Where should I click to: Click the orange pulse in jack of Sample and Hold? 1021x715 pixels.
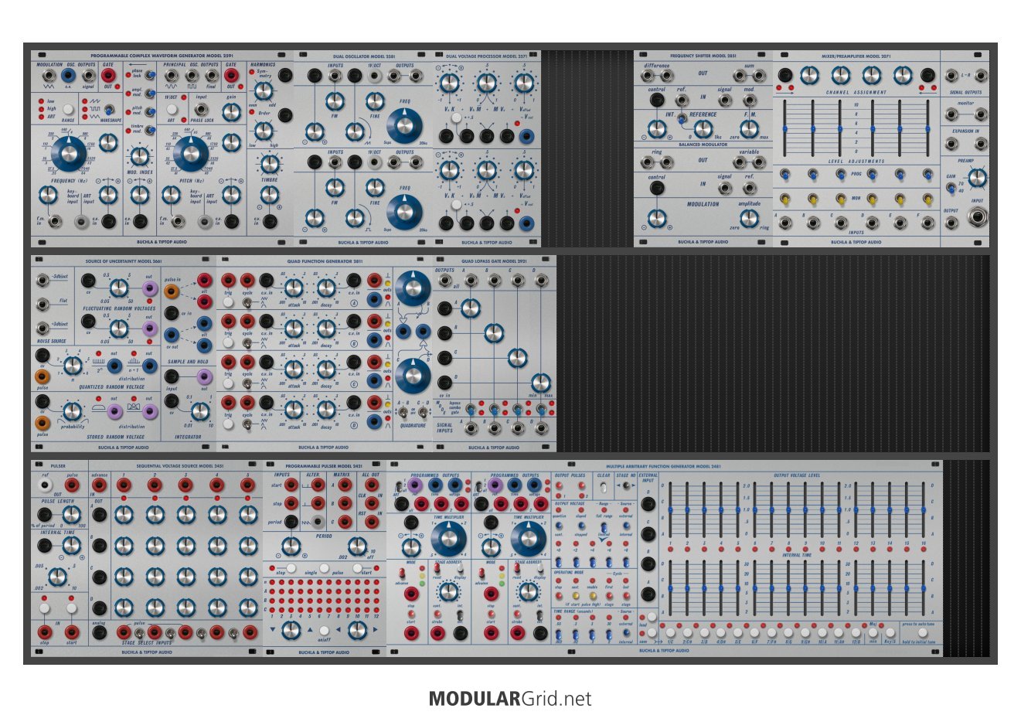click(172, 292)
